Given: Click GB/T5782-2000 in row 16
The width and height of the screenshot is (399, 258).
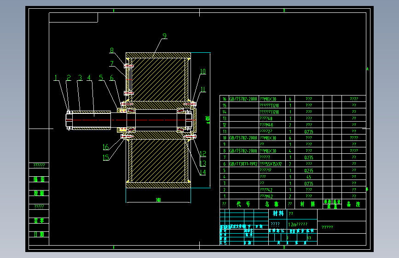Looking at the screenshot, I should pos(243,99).
